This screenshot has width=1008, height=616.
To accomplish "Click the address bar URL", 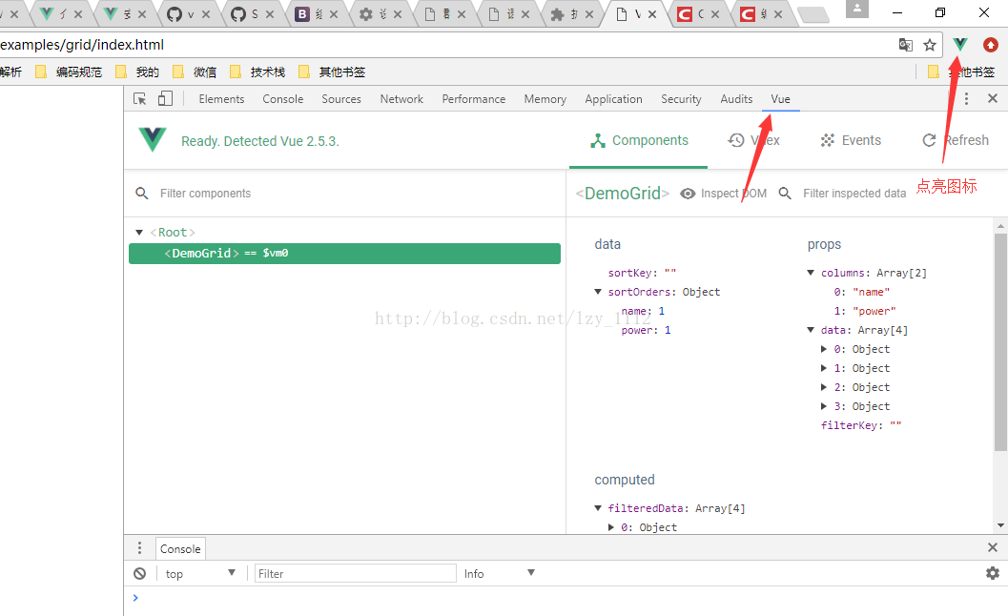I will 82,45.
